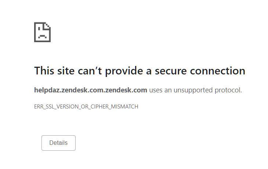The height and width of the screenshot is (169, 268).
Task: Click the word "connection" in the heading
Action: point(217,71)
